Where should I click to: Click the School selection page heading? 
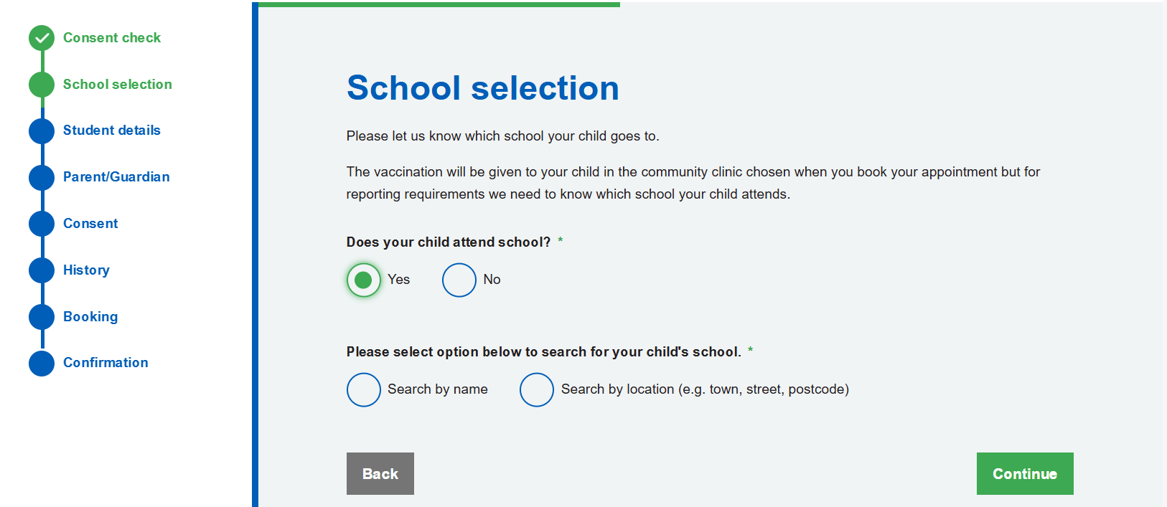tap(482, 88)
